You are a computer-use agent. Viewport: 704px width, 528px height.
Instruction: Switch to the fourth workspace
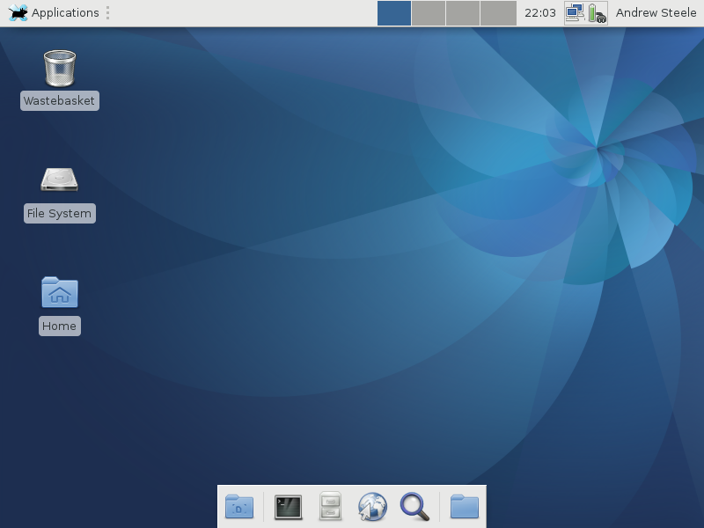[x=498, y=13]
